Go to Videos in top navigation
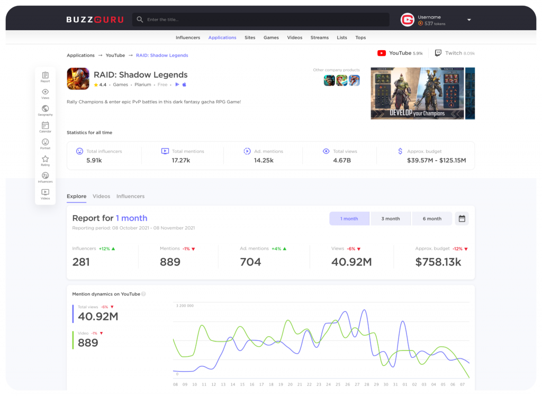This screenshot has height=396, width=542. [x=294, y=38]
